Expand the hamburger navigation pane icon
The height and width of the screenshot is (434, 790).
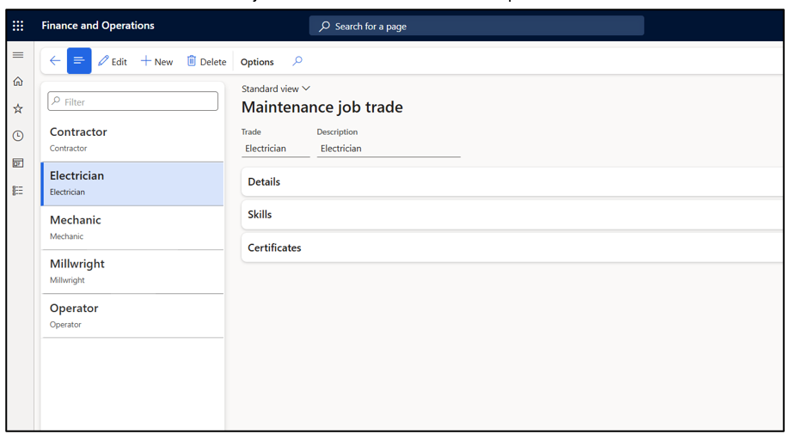(18, 55)
